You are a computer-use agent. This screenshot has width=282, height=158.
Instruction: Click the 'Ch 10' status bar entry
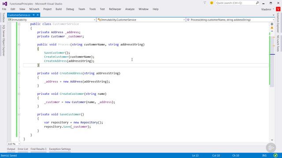pyautogui.click(x=236, y=155)
